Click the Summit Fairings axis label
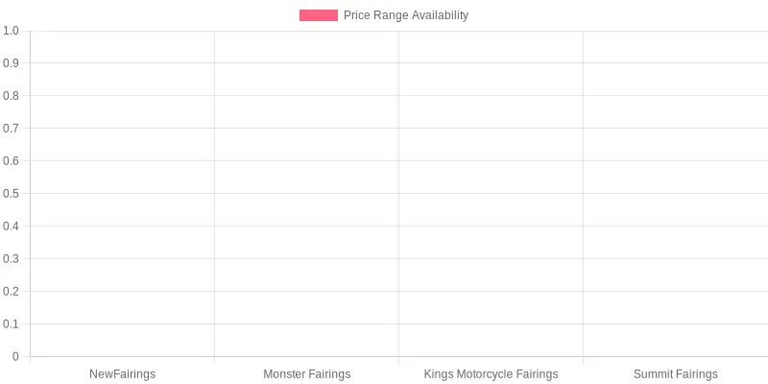 coord(676,374)
